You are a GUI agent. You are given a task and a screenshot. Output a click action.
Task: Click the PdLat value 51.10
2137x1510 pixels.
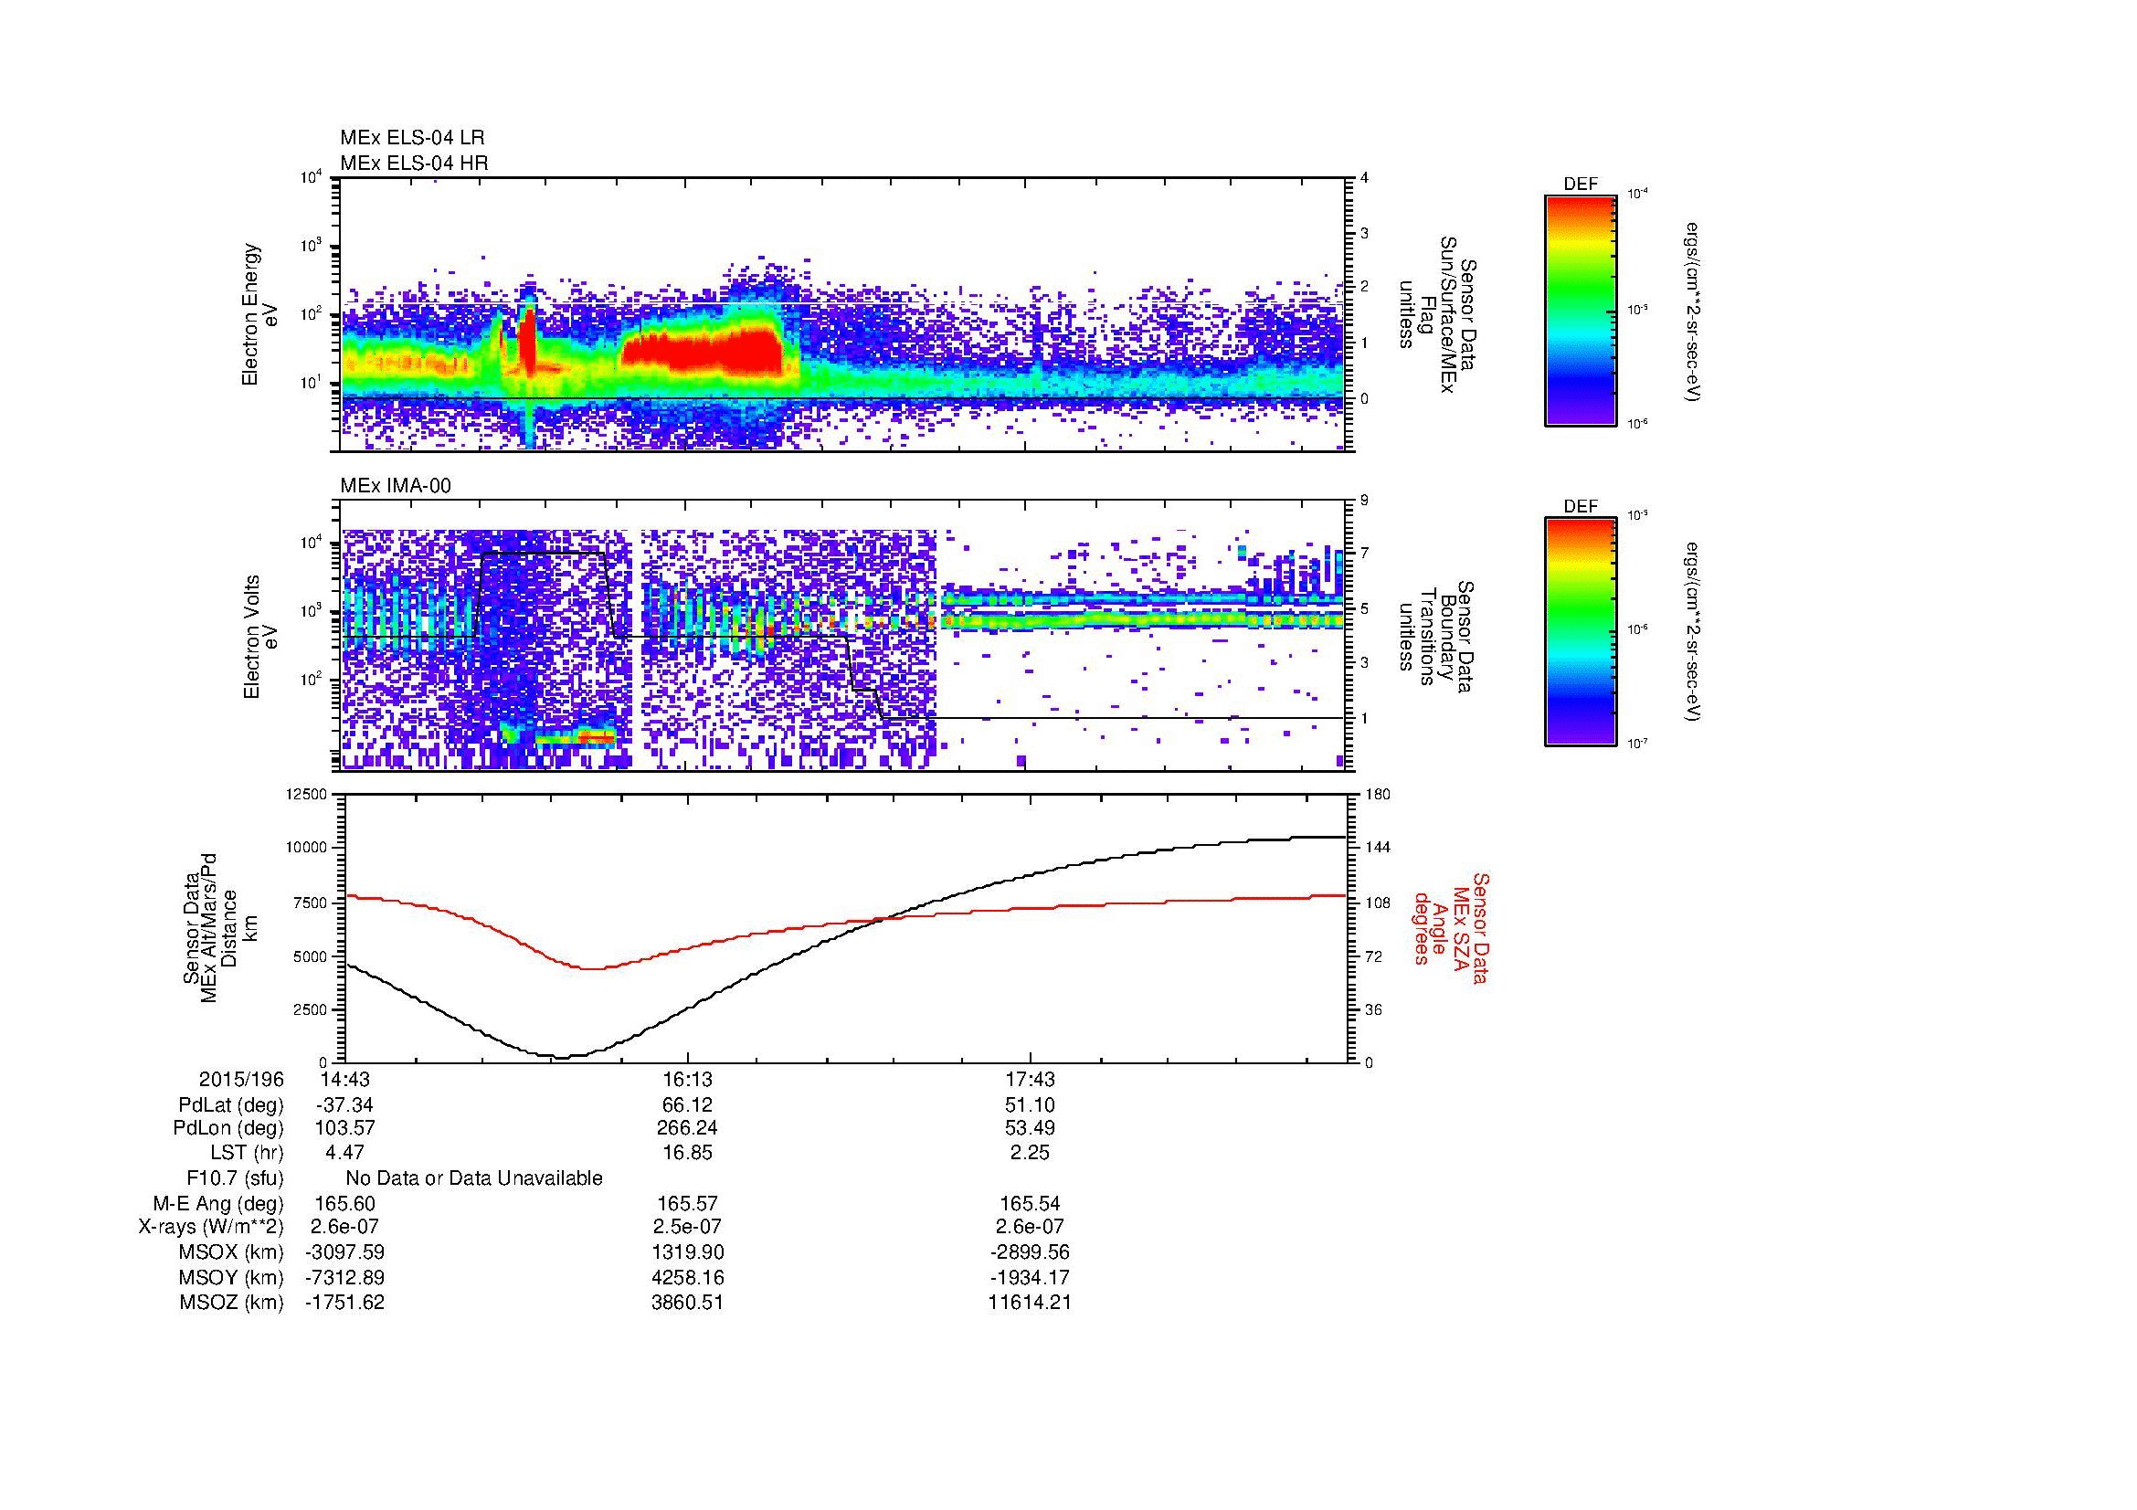(1031, 1105)
